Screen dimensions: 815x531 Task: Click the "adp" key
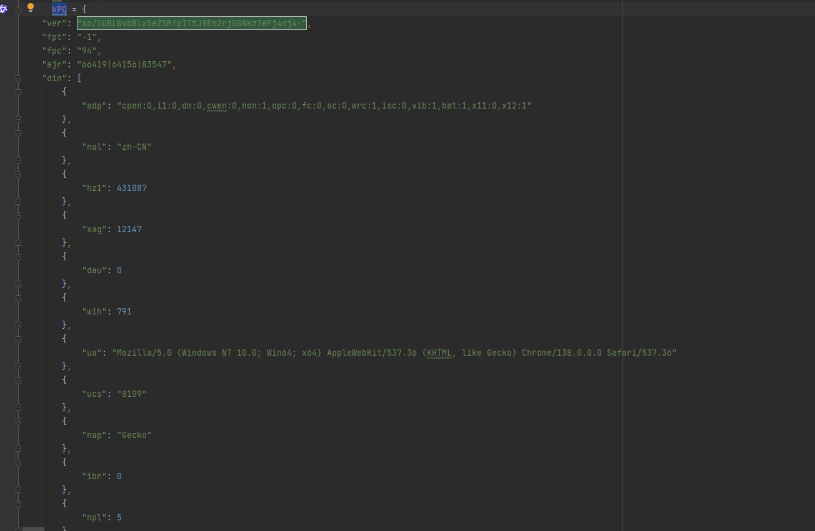(x=94, y=105)
